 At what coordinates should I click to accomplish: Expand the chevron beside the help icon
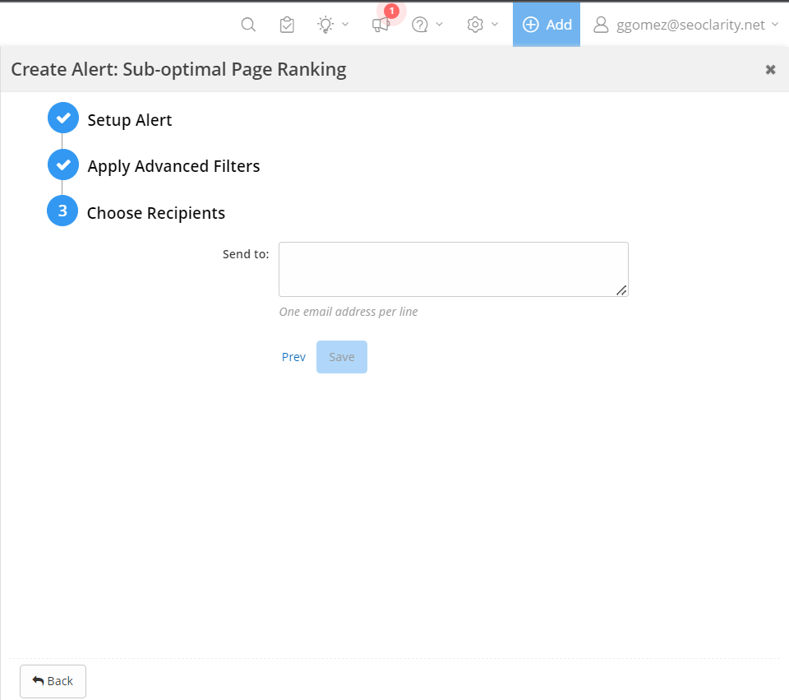pos(440,25)
